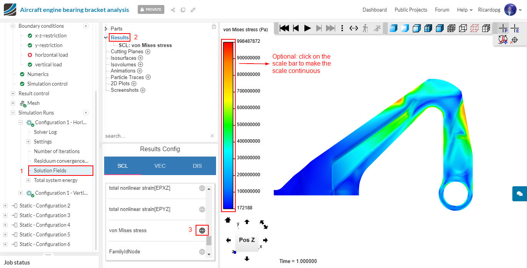Add a Cutting Plane

pos(148,52)
